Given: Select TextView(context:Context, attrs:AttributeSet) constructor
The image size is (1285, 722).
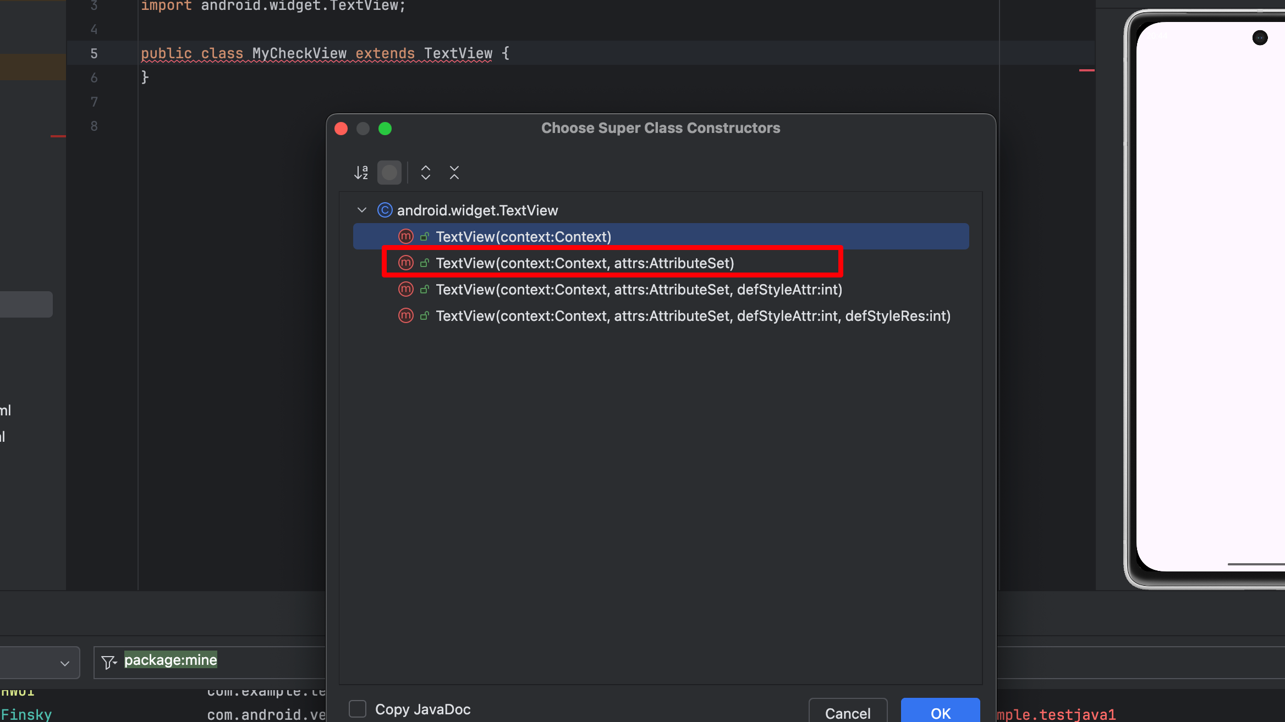Looking at the screenshot, I should (x=584, y=263).
